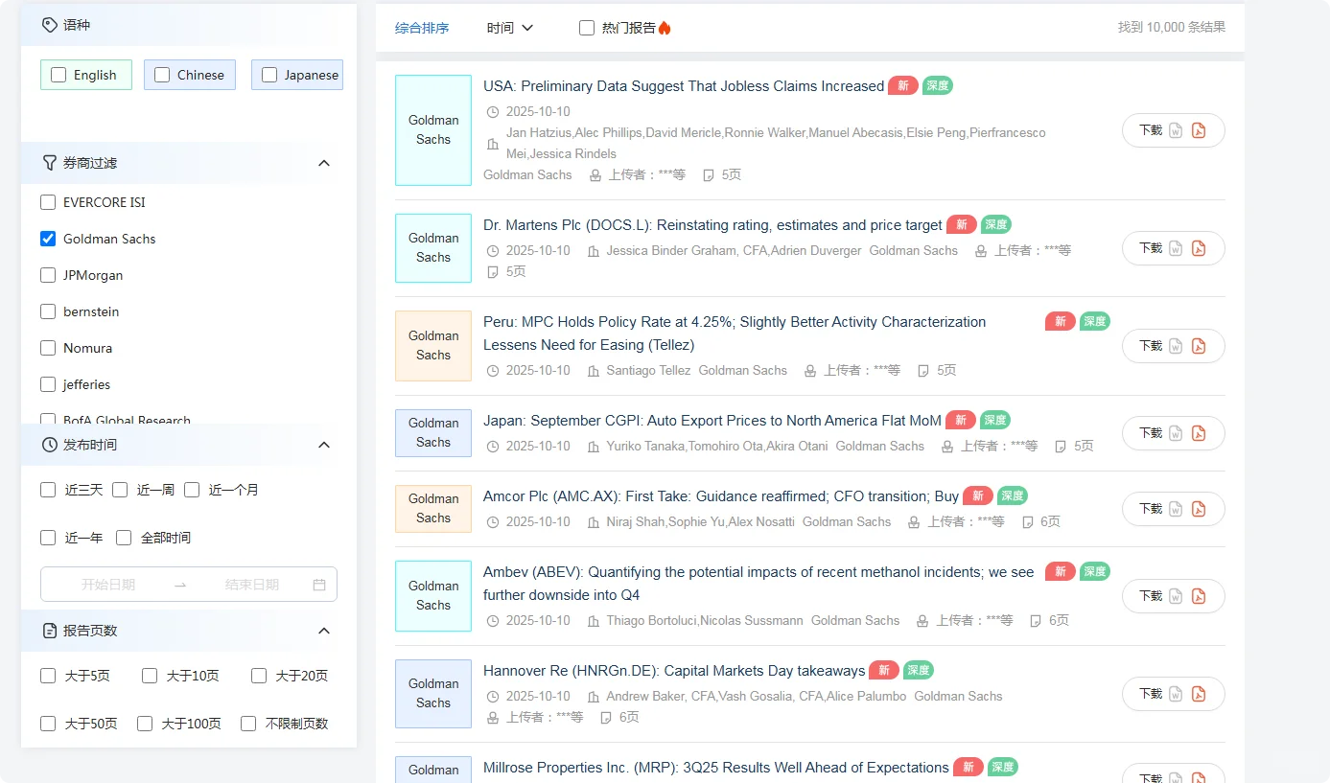Image resolution: width=1330 pixels, height=783 pixels.
Task: Select the 不限制页数 checkbox
Action: point(248,724)
